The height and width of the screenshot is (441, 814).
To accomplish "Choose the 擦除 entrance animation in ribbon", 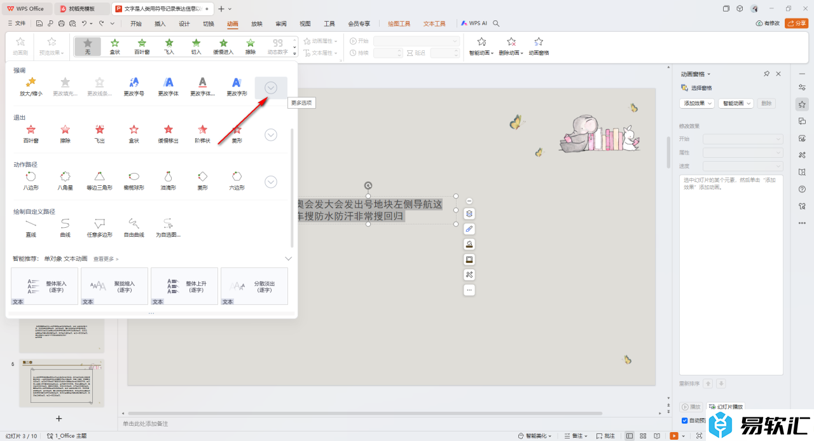I will (x=251, y=46).
